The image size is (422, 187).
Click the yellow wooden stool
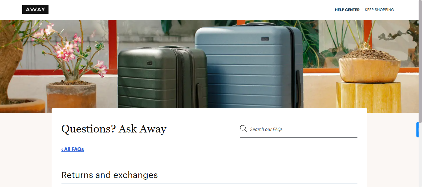pos(369,97)
